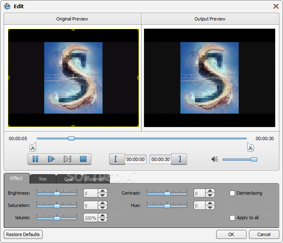The height and width of the screenshot is (243, 283).
Task: Click the Saturation value field
Action: pyautogui.click(x=91, y=205)
